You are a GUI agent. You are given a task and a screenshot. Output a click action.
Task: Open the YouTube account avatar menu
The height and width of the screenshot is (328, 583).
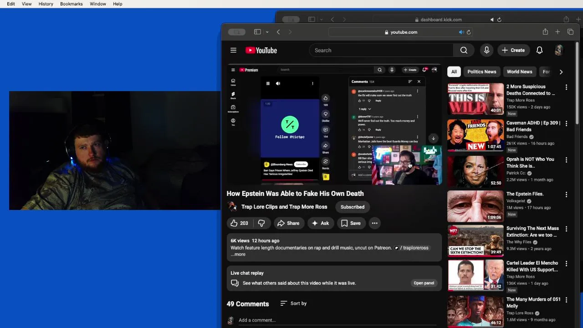pos(559,50)
